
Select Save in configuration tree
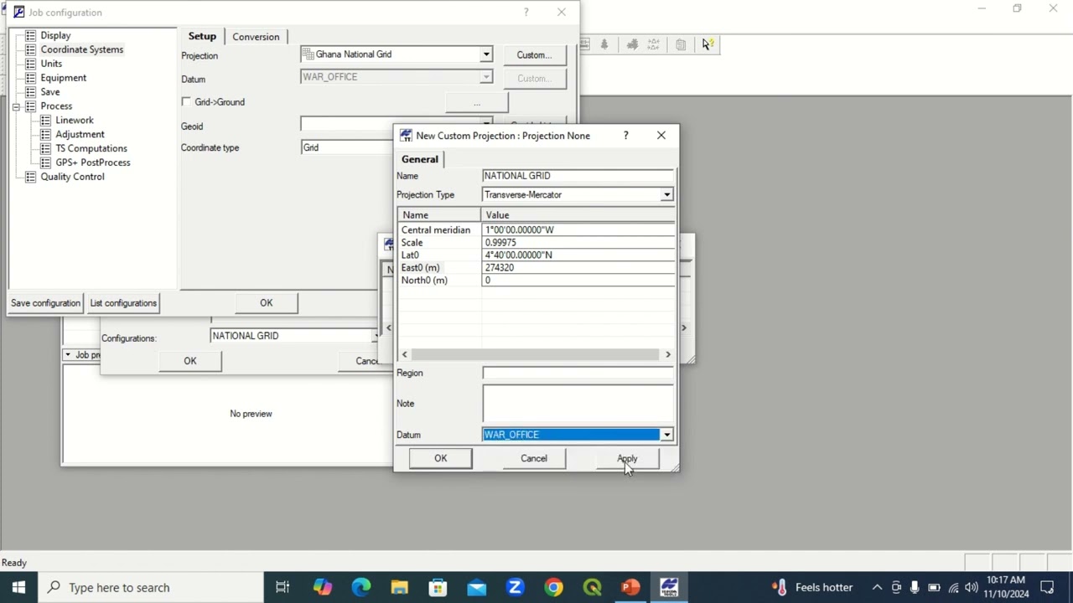point(49,92)
